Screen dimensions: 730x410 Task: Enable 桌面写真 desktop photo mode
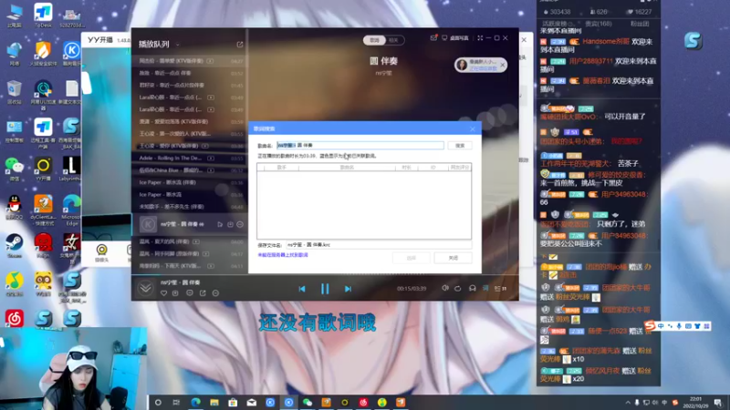454,38
